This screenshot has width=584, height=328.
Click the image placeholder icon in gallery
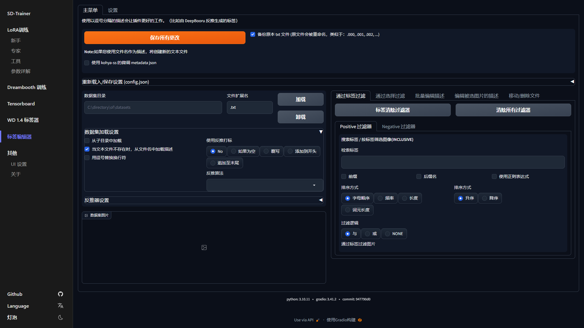point(204,248)
